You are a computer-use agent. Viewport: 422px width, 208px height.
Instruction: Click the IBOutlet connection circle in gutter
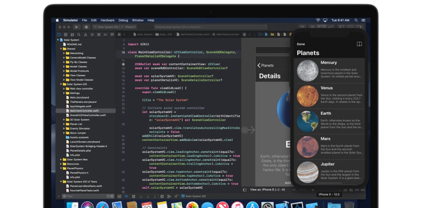pos(123,65)
